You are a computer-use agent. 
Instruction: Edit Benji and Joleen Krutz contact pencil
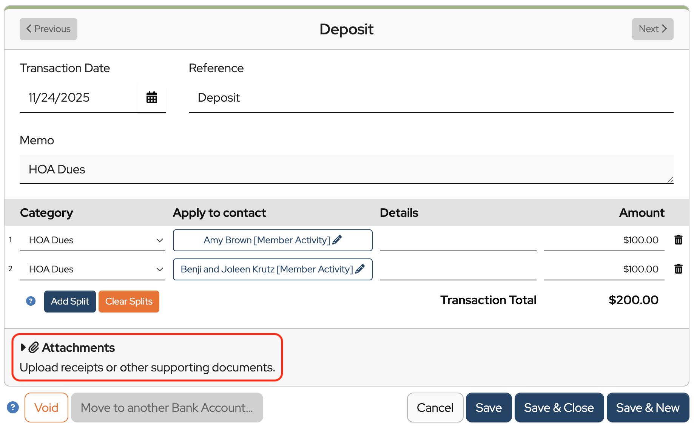(x=360, y=269)
